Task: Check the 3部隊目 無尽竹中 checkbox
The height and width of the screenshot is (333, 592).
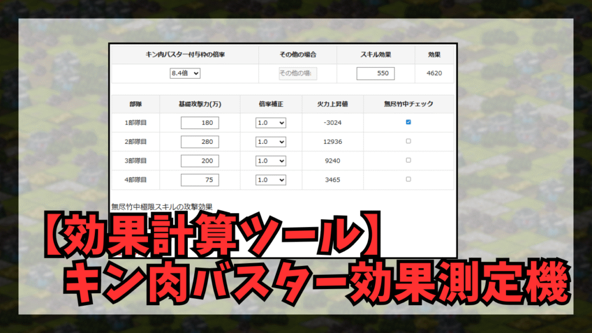Action: click(408, 160)
